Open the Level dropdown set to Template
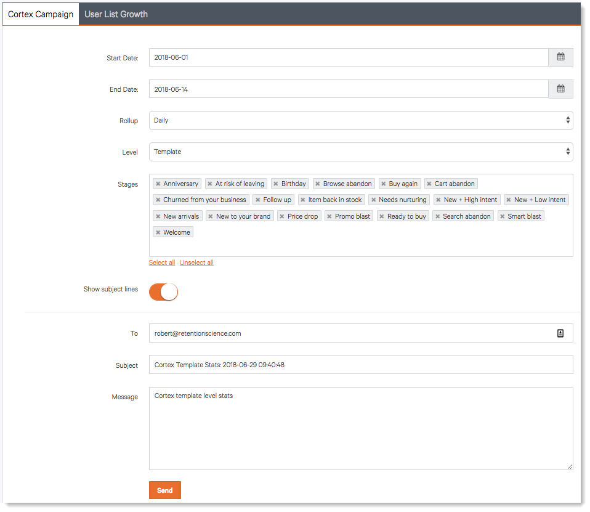This screenshot has width=590, height=512. tap(361, 152)
